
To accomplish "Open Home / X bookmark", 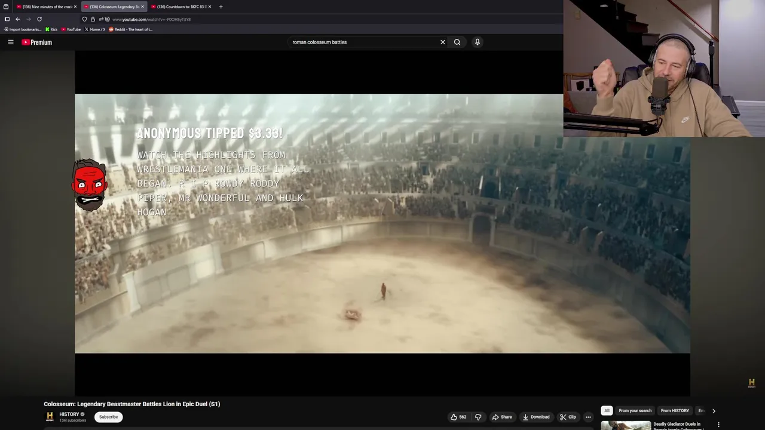I will [95, 29].
